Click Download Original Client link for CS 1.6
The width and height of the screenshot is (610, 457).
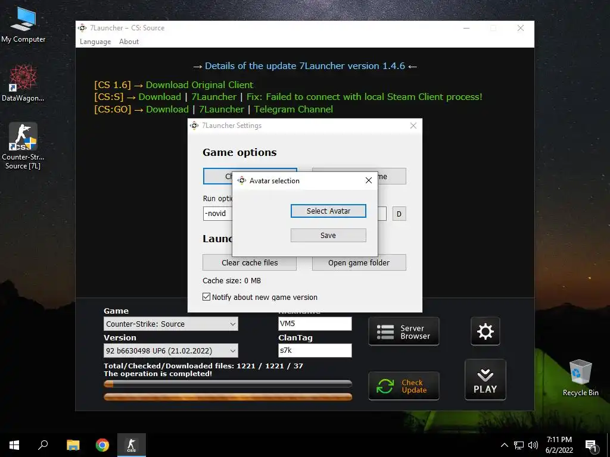199,84
